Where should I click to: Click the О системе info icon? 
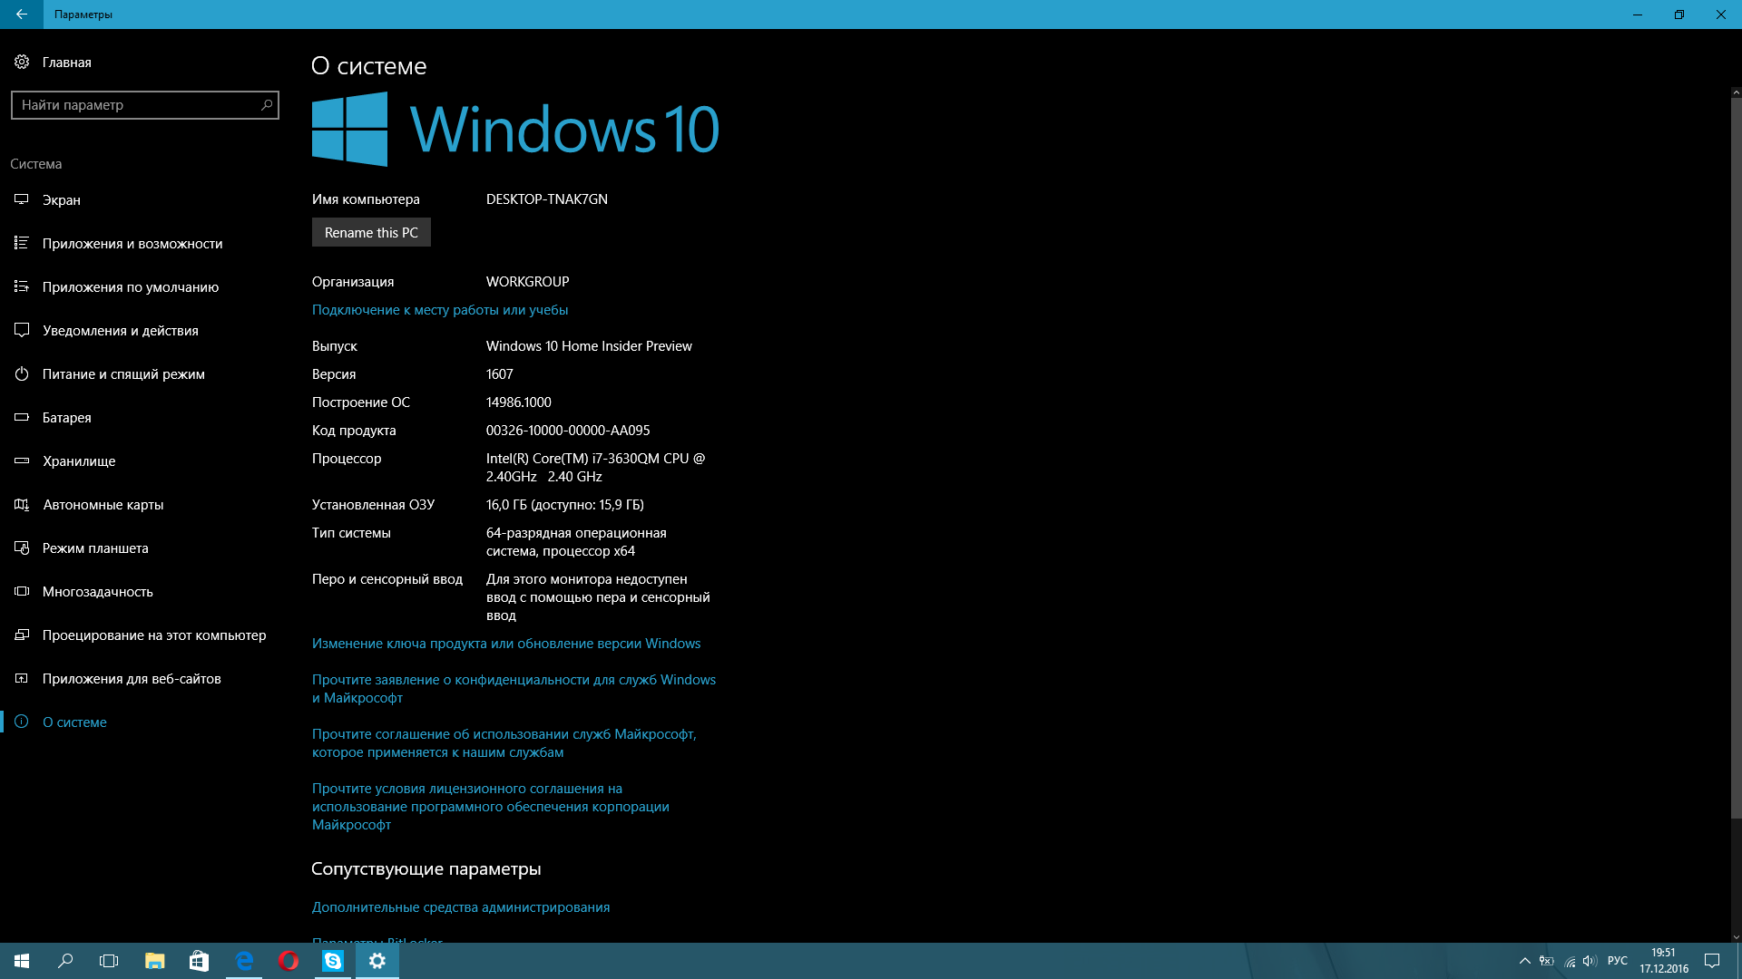click(22, 722)
